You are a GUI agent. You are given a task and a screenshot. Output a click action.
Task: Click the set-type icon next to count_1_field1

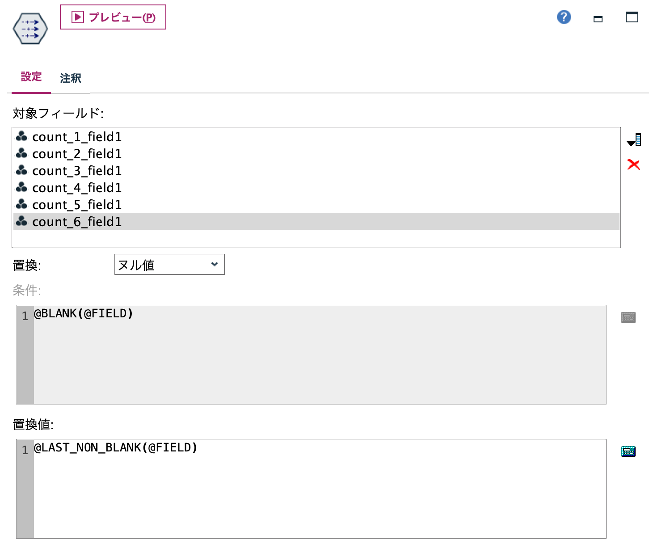pos(21,136)
